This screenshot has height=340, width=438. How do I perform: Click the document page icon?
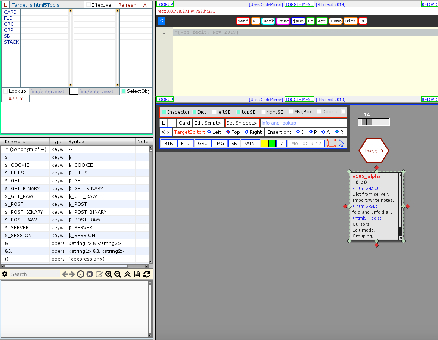pyautogui.click(x=137, y=274)
